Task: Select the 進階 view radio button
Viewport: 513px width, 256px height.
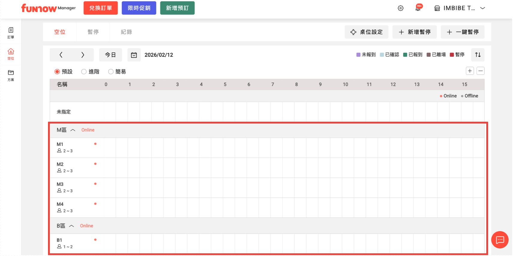Action: coord(84,72)
